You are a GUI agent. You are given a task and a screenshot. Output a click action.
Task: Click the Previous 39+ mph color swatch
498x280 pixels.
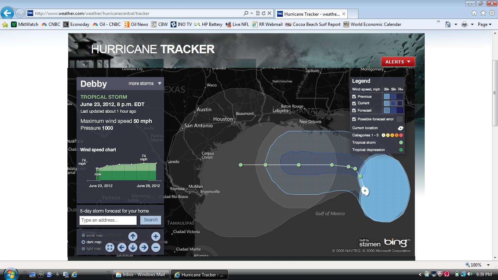pos(387,97)
